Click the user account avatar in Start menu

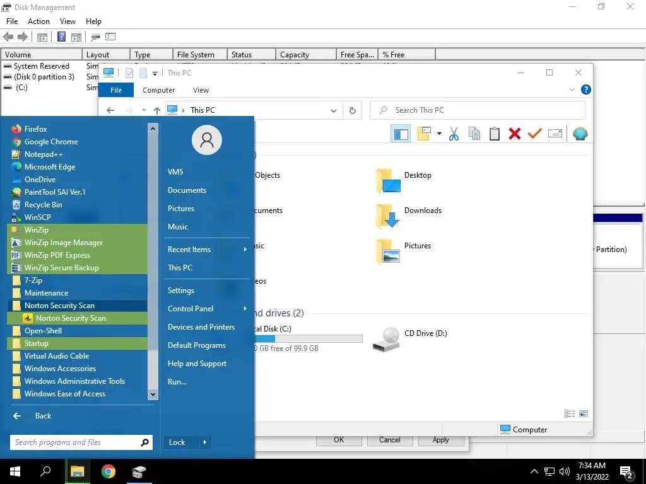[x=207, y=140]
